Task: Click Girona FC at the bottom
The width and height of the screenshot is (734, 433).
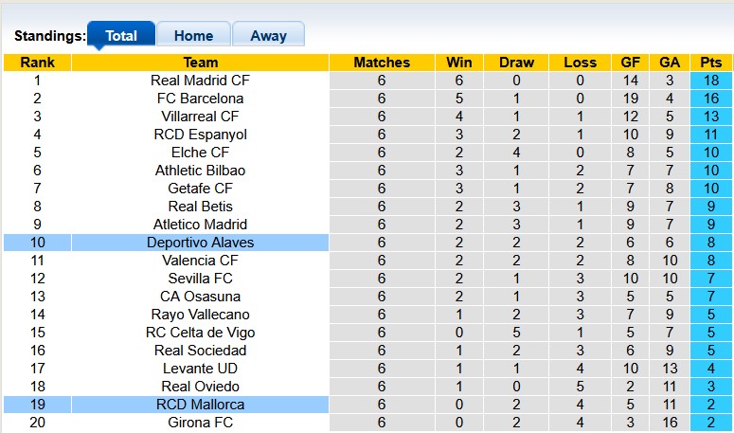Action: click(x=200, y=423)
